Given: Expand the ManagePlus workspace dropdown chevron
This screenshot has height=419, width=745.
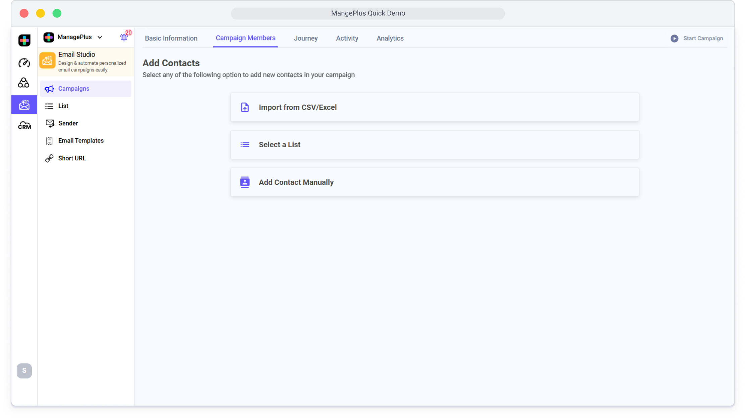Looking at the screenshot, I should click(x=100, y=37).
